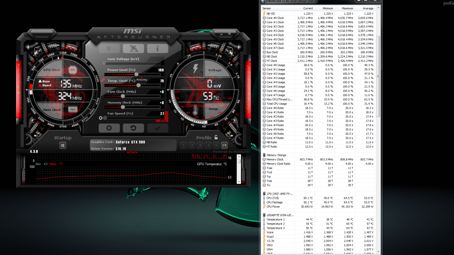Select profile slot 3

pos(200,145)
